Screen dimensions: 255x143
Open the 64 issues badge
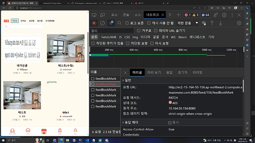coord(205,15)
